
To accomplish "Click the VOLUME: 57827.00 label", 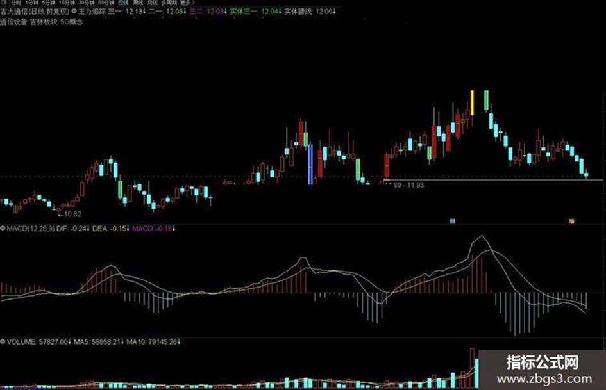I will (x=39, y=342).
